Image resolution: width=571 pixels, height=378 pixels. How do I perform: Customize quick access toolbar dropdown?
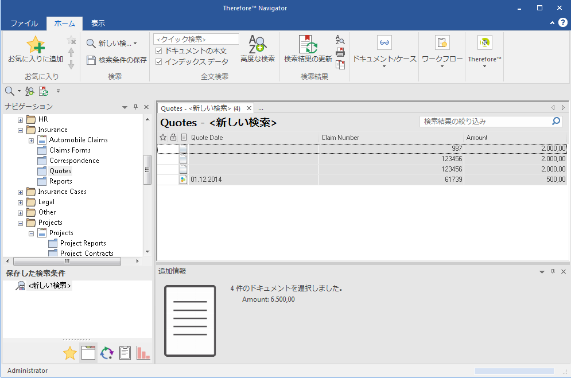(x=58, y=91)
